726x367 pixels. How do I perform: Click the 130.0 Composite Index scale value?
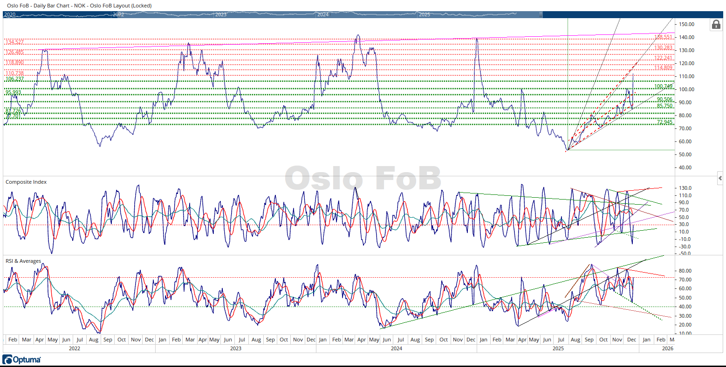[x=685, y=188]
